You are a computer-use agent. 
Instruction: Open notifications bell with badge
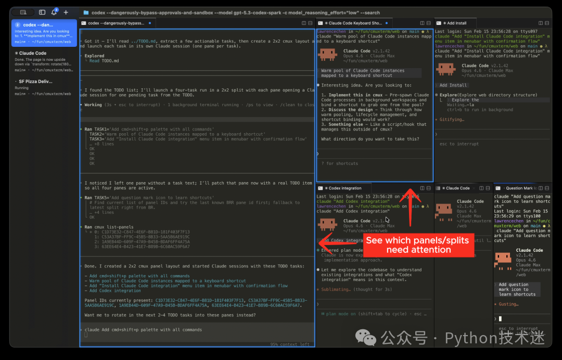(x=54, y=12)
